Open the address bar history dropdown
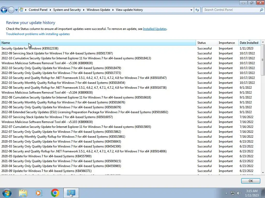The width and height of the screenshot is (265, 198). click(191, 10)
